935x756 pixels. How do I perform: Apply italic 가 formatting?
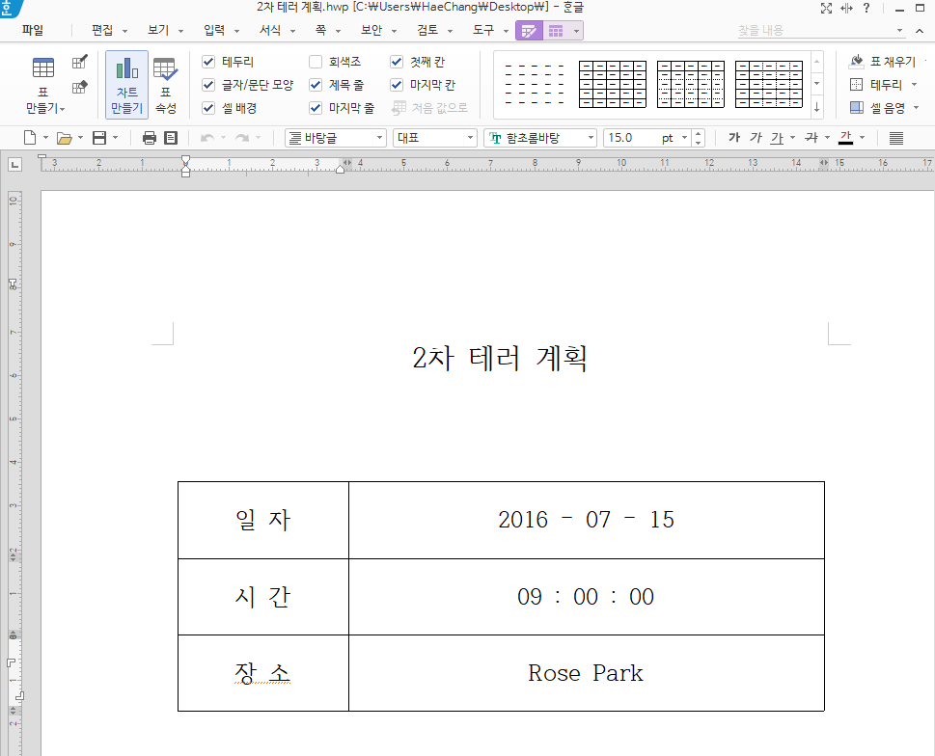tap(756, 138)
